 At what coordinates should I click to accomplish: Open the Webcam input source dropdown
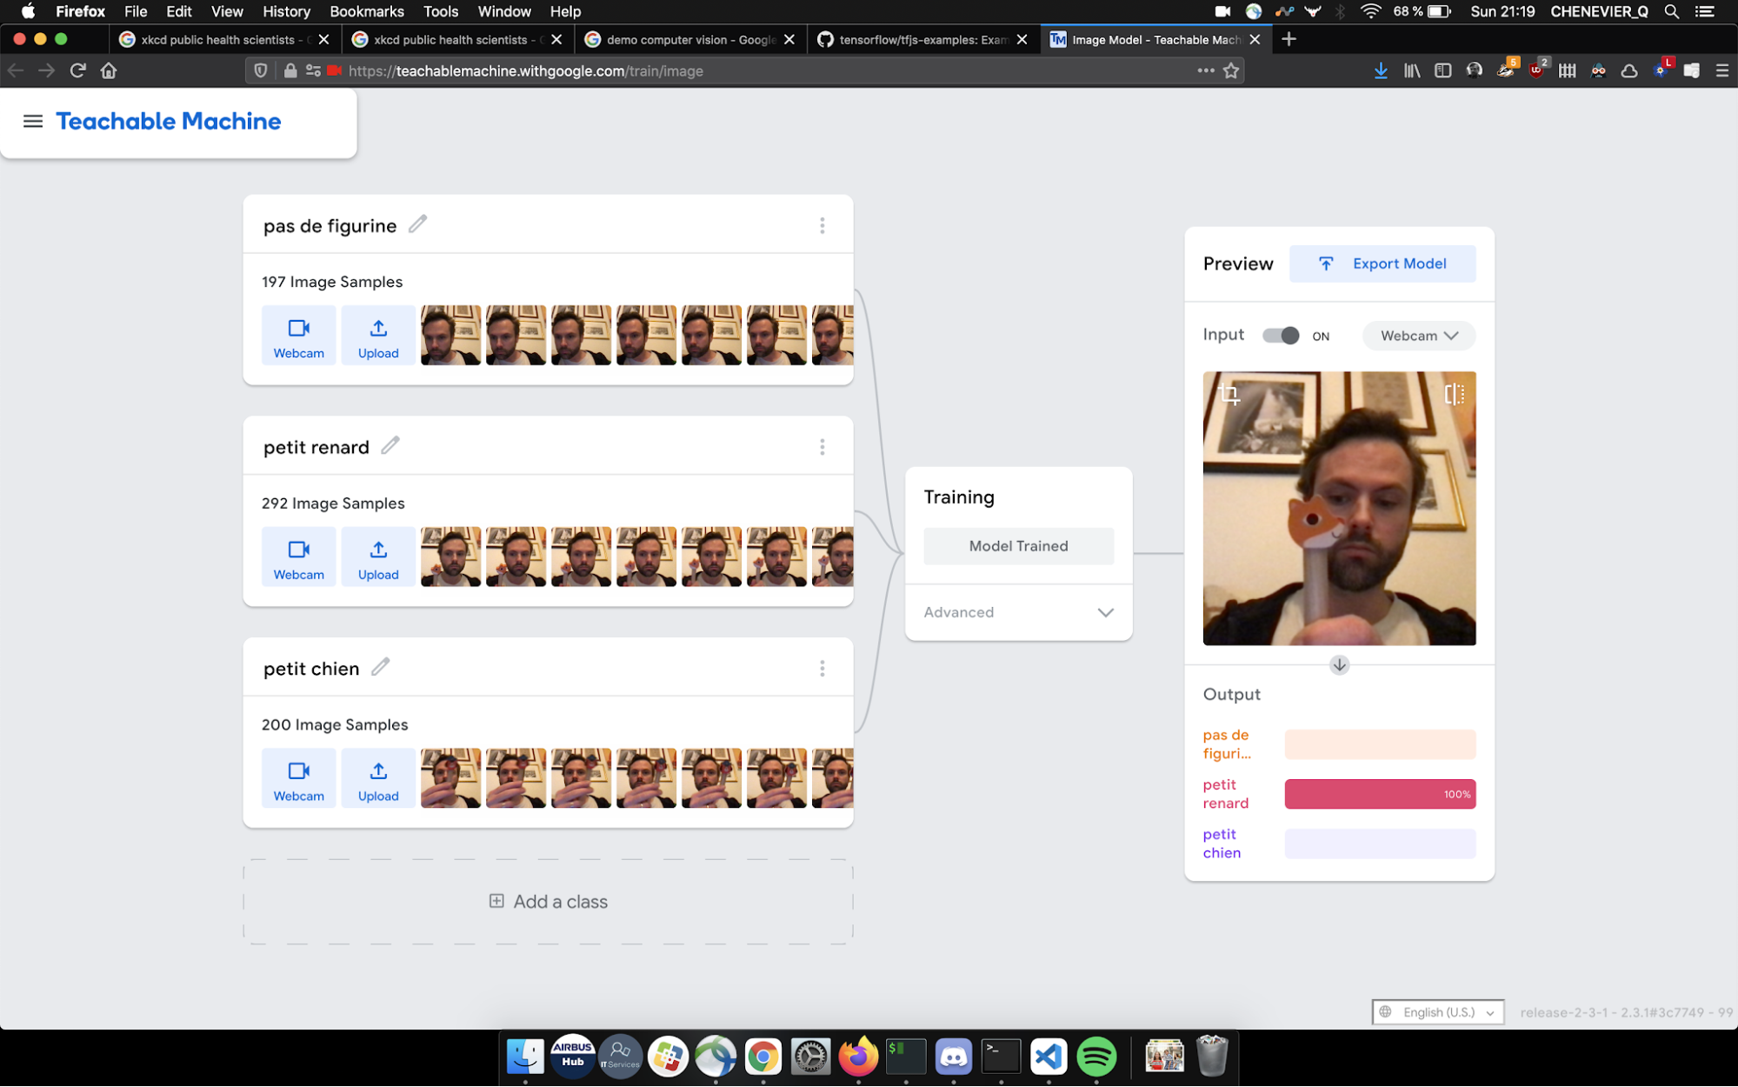pyautogui.click(x=1418, y=336)
